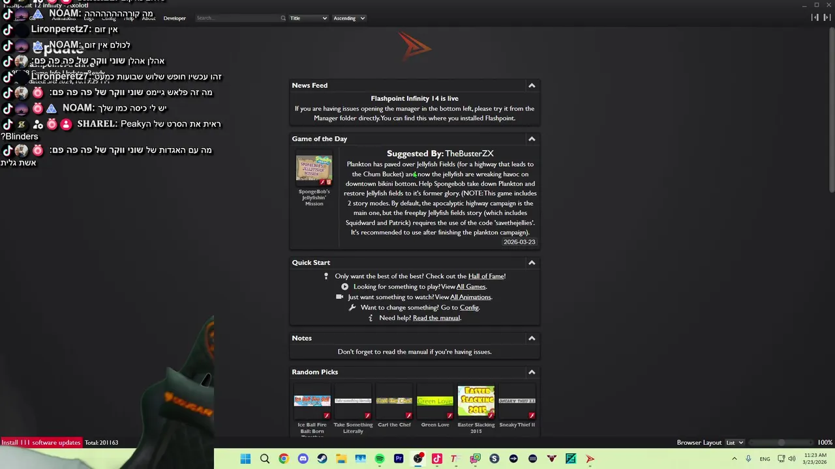This screenshot has width=835, height=469.
Task: Click the second sidebar toggle icon in top-right
Action: tap(827, 18)
